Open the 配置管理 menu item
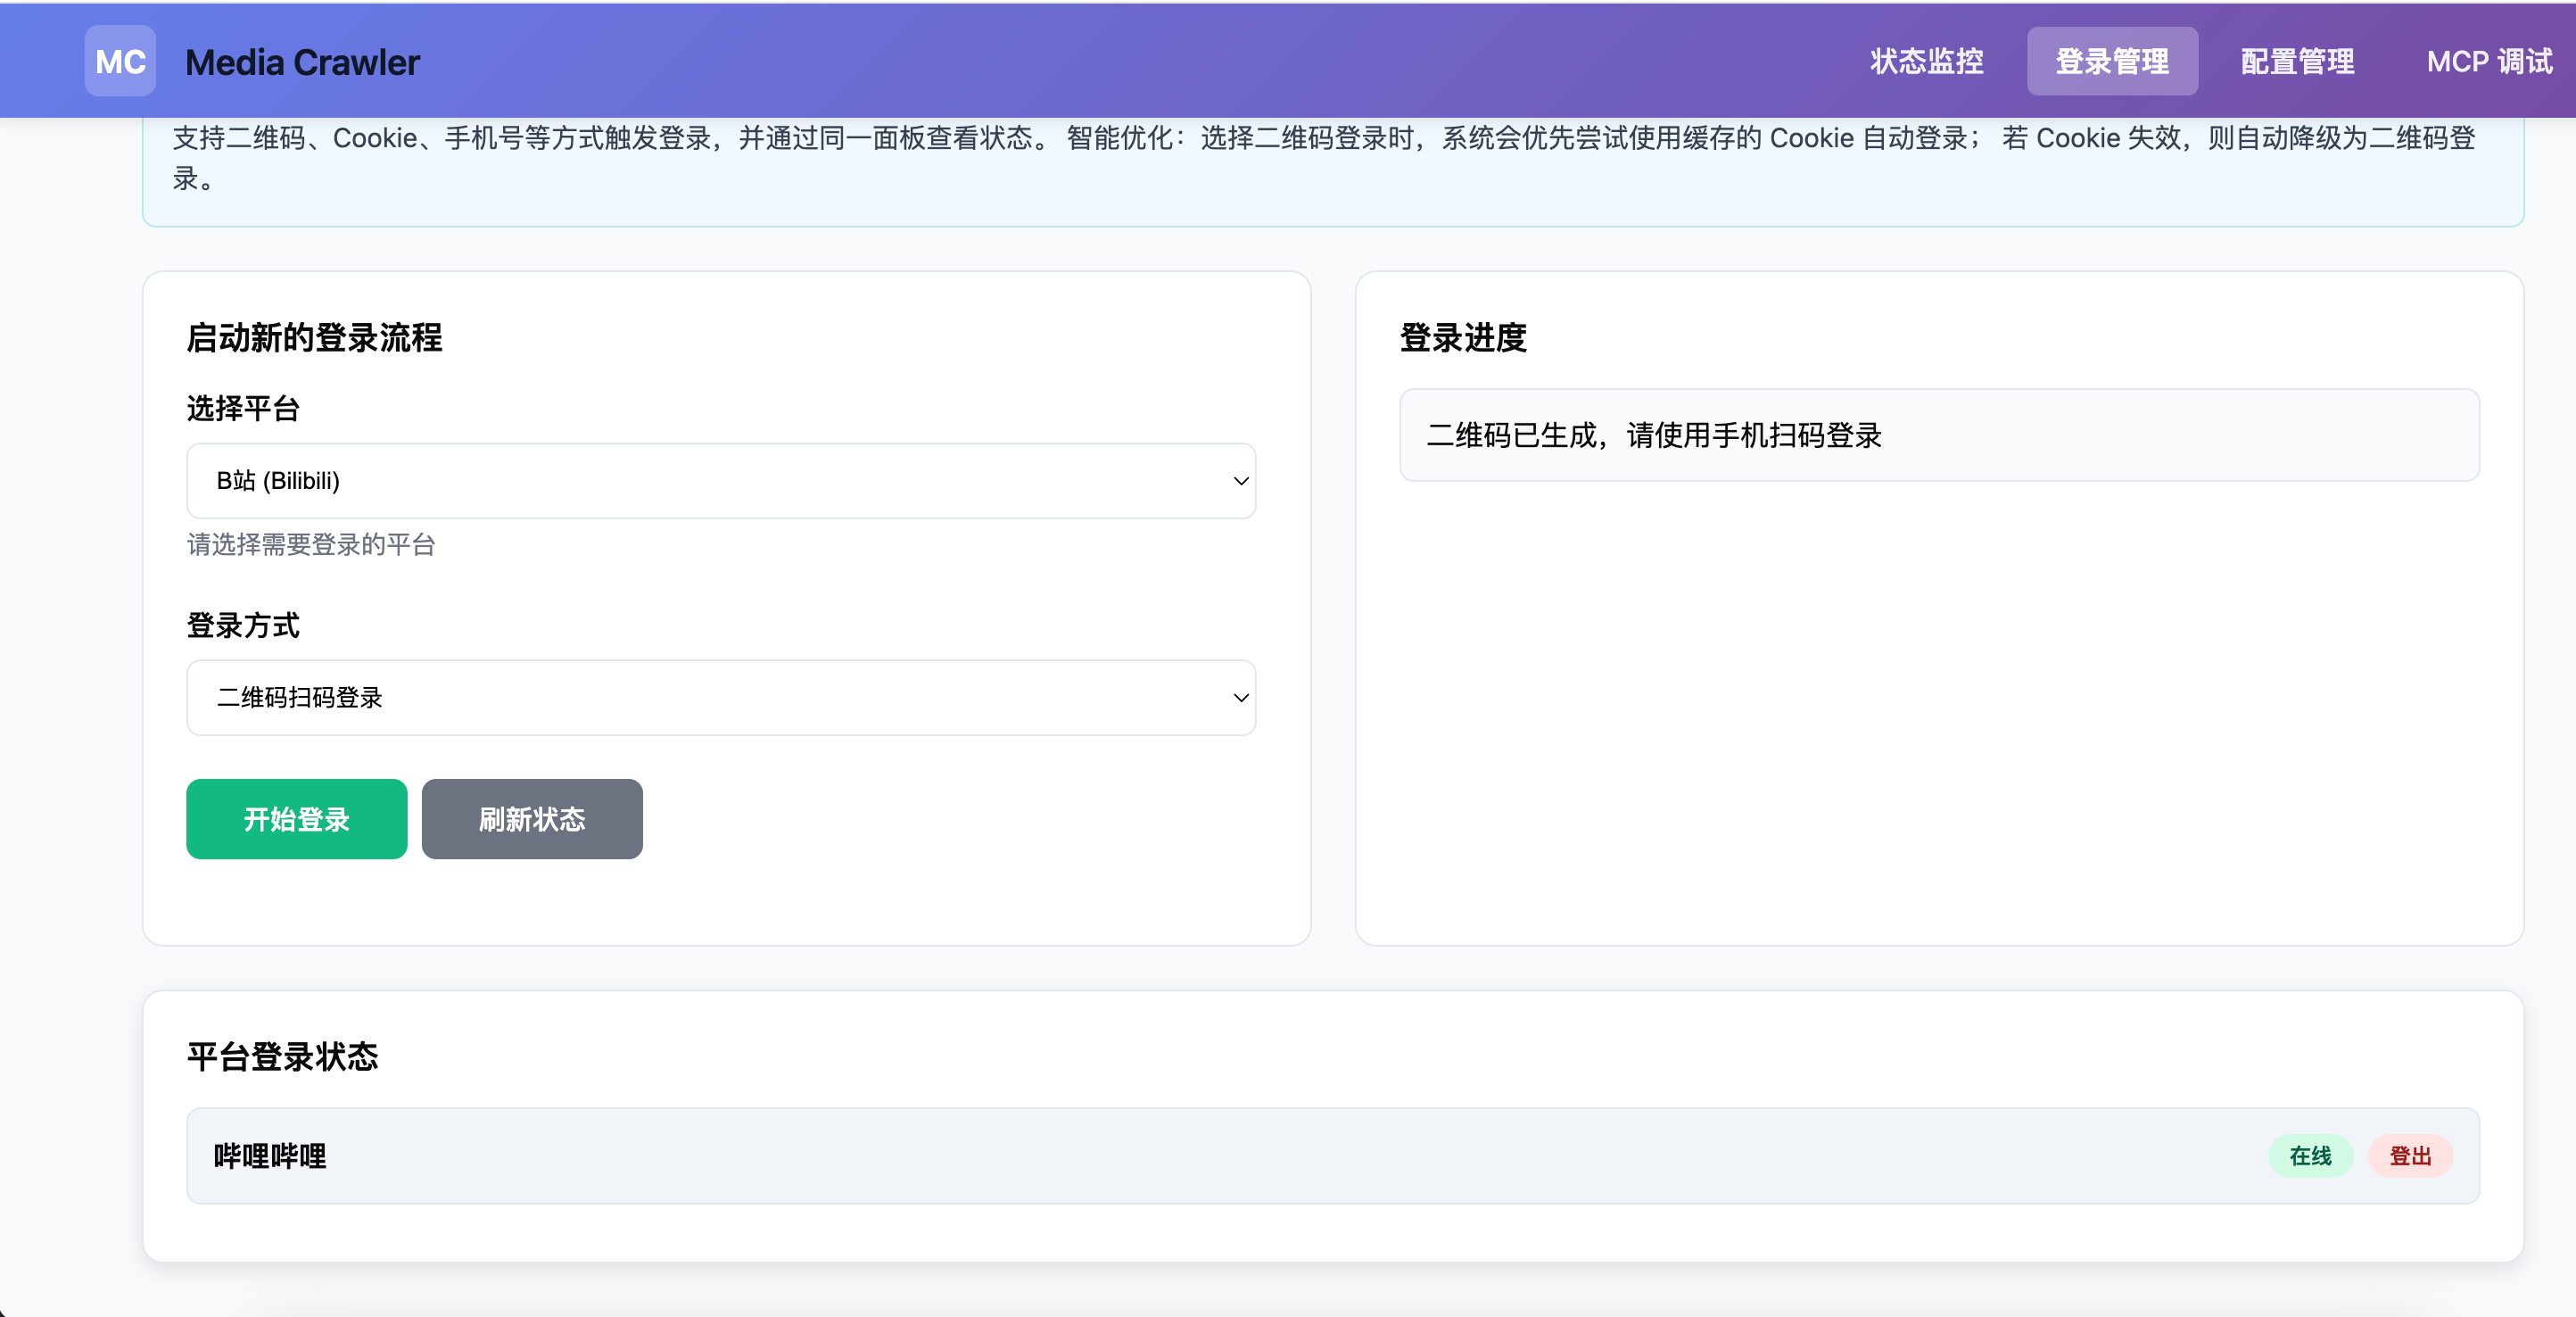The image size is (2576, 1317). [2296, 61]
